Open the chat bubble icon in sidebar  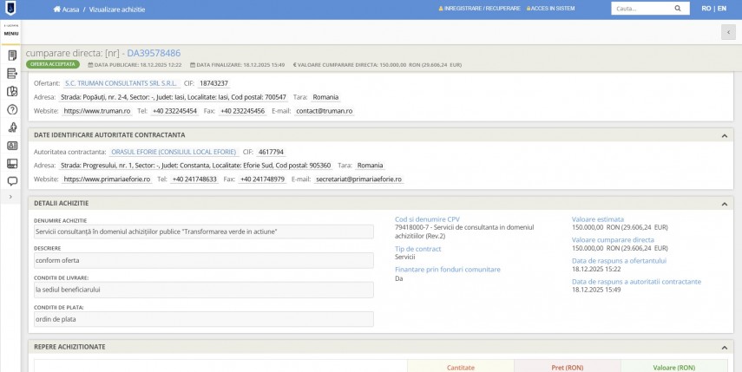[x=12, y=181]
